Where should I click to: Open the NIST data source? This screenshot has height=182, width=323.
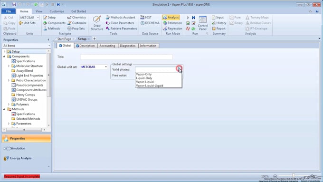(x=146, y=18)
